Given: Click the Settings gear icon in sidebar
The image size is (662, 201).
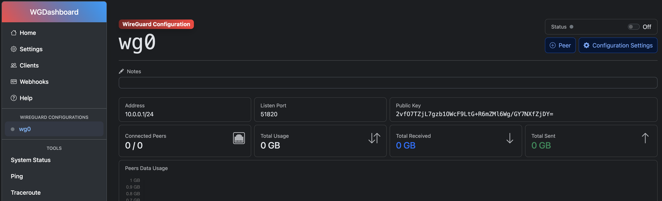Looking at the screenshot, I should click(14, 49).
